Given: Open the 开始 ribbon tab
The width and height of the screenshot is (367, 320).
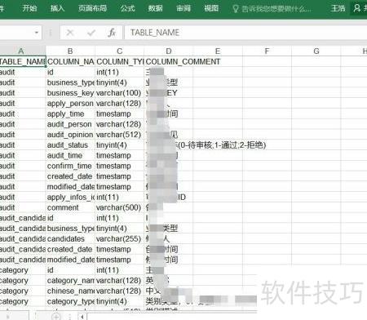Looking at the screenshot, I should (x=29, y=8).
